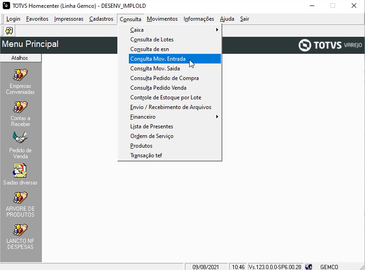Open the Contas a Receber shortcut icon
The height and width of the screenshot is (270, 365).
[20, 107]
